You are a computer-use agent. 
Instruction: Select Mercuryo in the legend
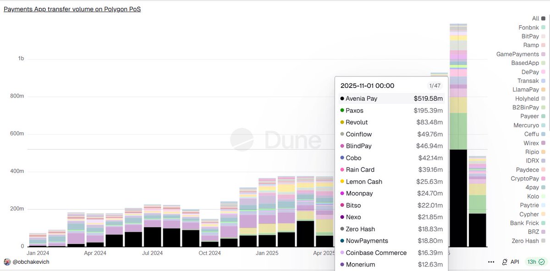click(x=529, y=125)
